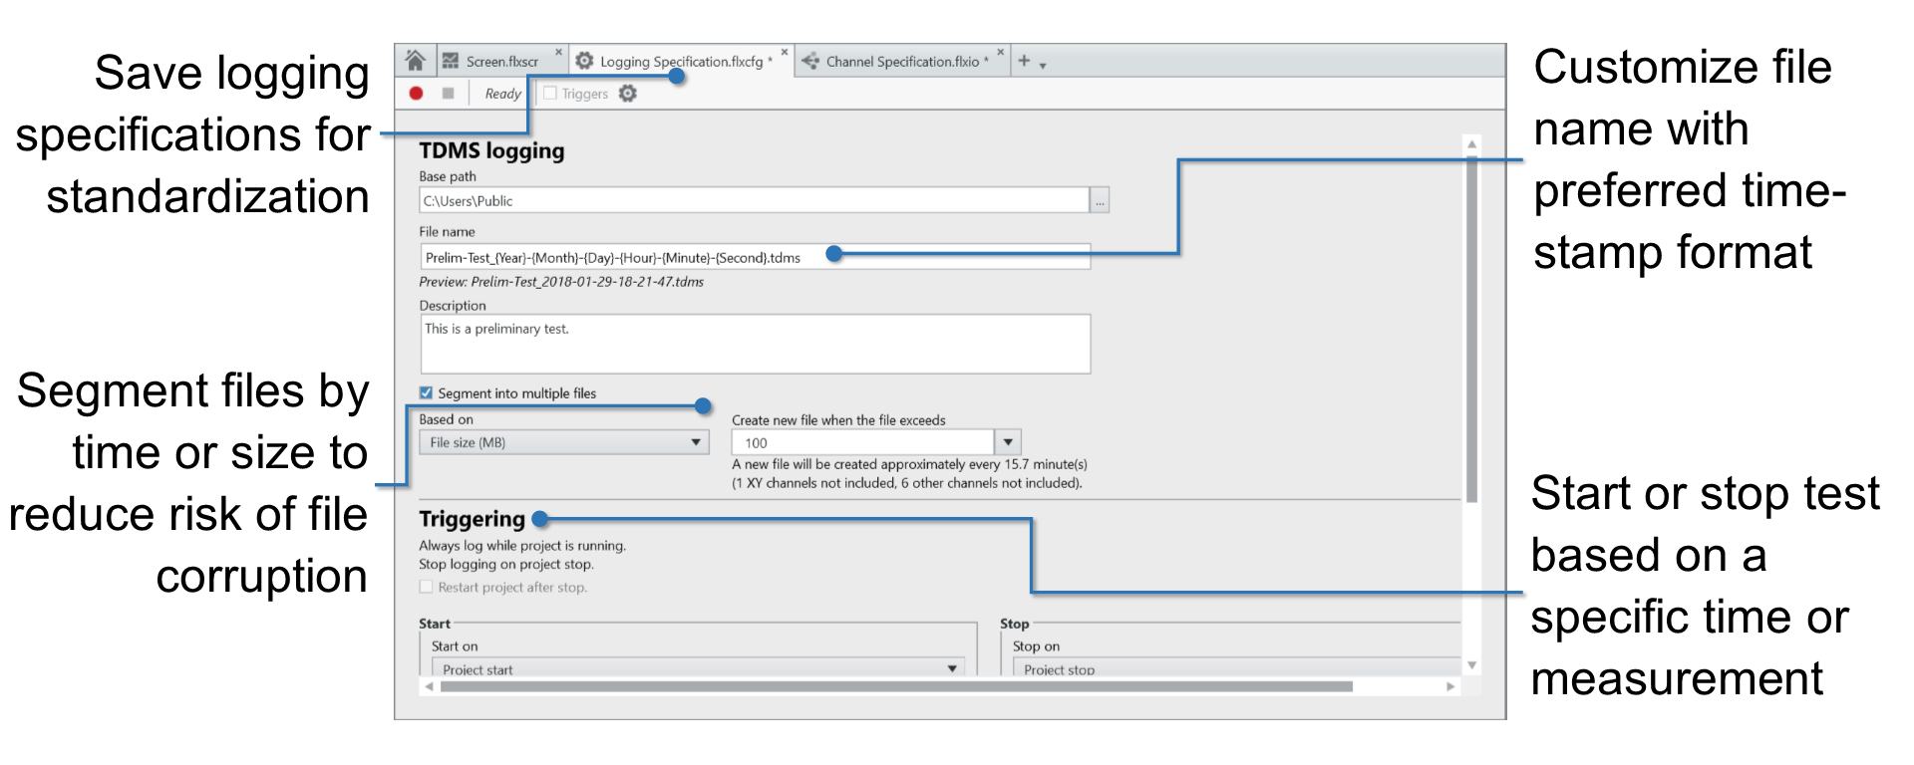This screenshot has width=1914, height=765.
Task: Click the horizontal scrollbar at bottom
Action: point(895,686)
